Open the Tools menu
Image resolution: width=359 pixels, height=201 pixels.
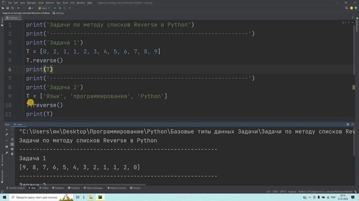click(x=66, y=3)
